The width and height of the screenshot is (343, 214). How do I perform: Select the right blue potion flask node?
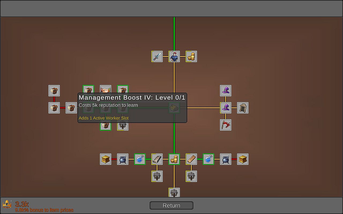point(208,159)
